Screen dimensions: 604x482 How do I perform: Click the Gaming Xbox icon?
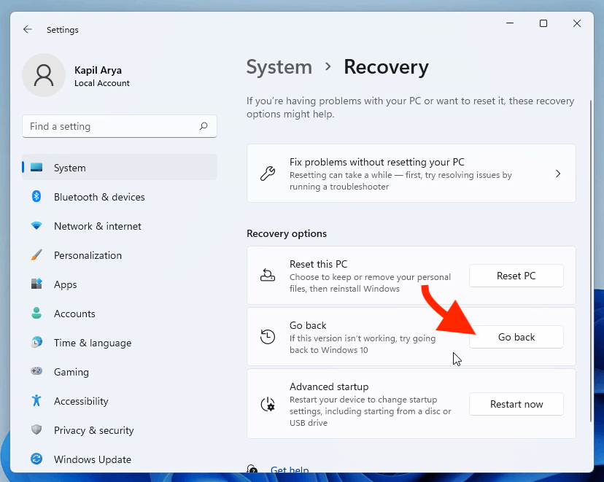tap(36, 372)
